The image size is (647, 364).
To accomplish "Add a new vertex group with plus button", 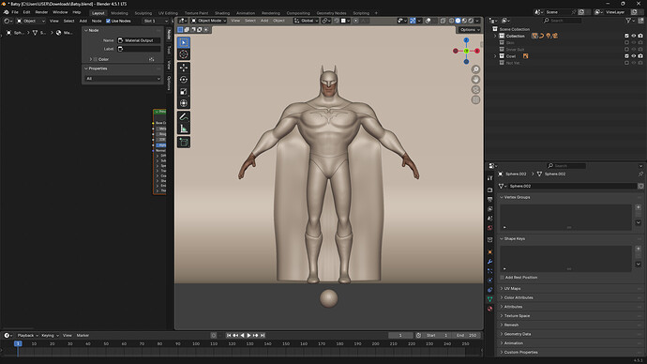I will 638,207.
